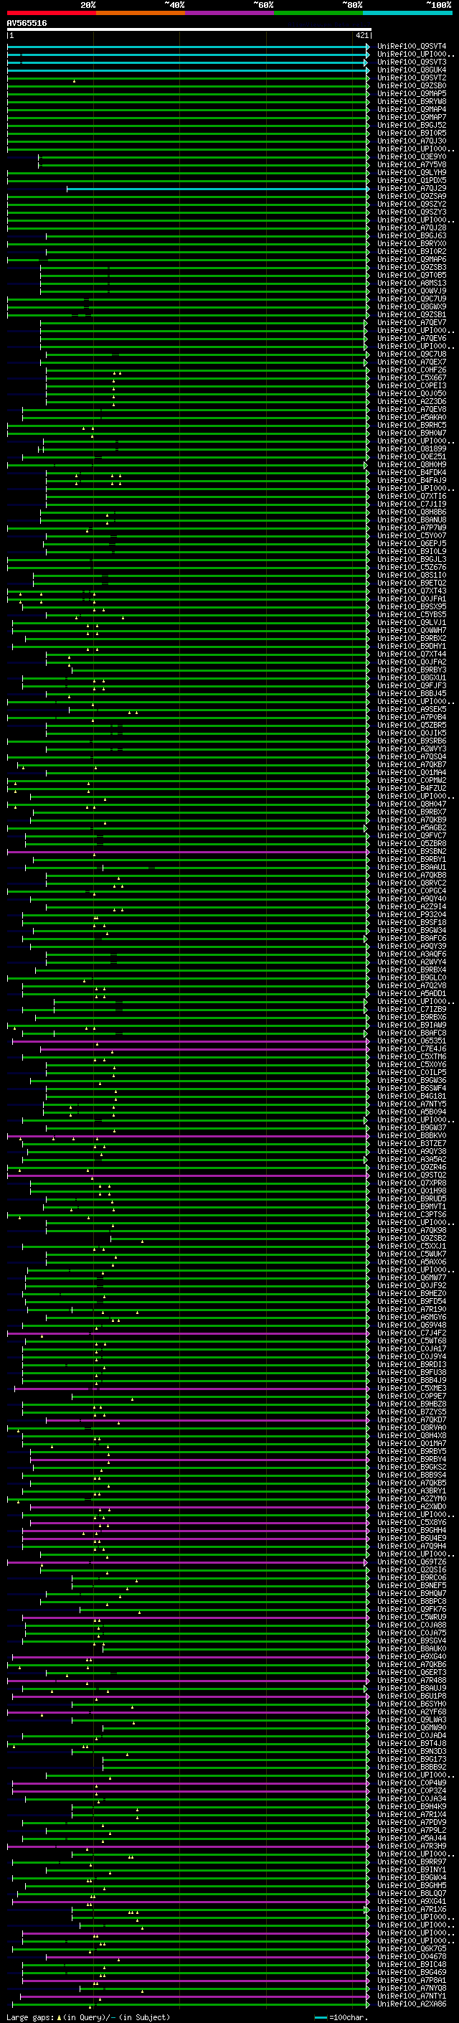The height and width of the screenshot is (2023, 459).
Task: Select the UniRef100_A7QJ30 label
Action: (411, 141)
